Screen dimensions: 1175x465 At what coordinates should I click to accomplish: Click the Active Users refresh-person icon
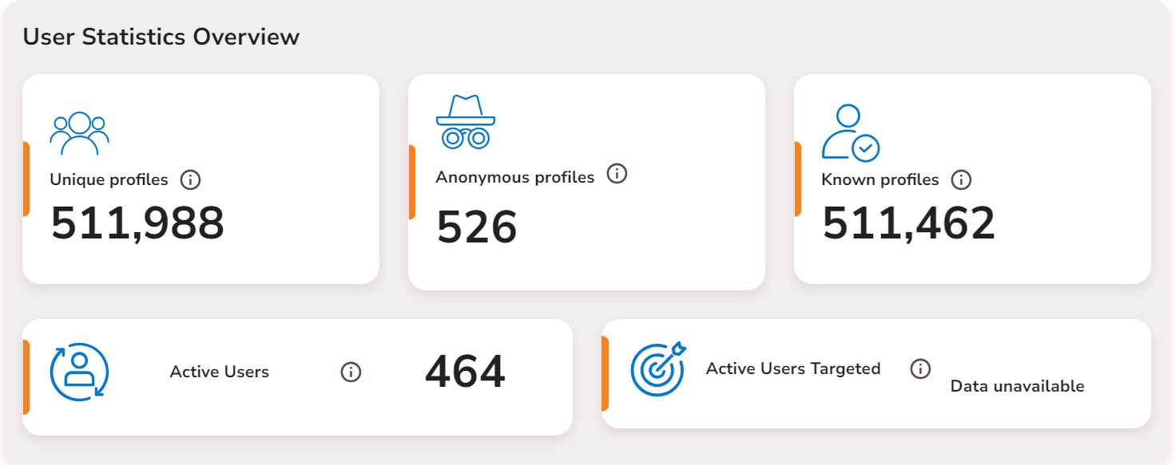(x=79, y=372)
